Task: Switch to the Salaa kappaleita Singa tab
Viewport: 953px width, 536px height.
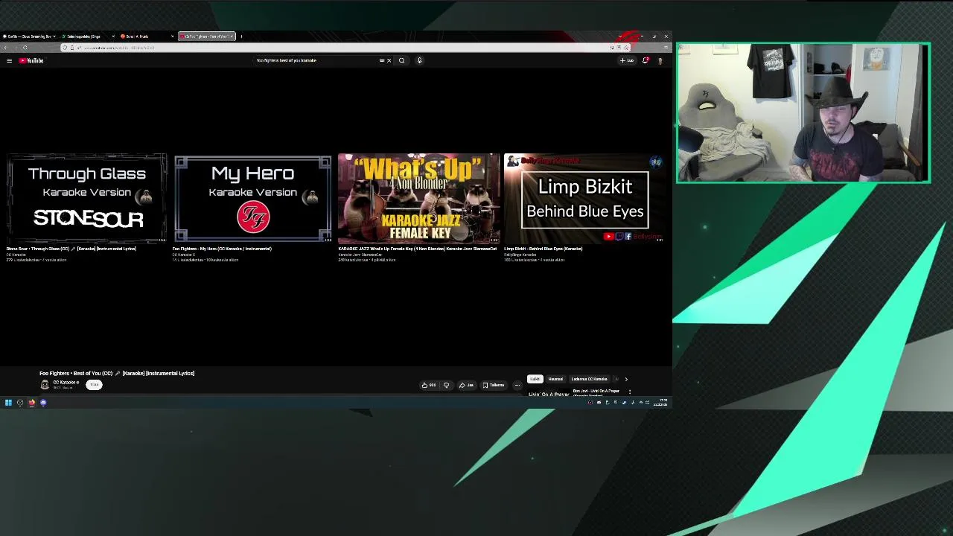Action: pyautogui.click(x=88, y=36)
